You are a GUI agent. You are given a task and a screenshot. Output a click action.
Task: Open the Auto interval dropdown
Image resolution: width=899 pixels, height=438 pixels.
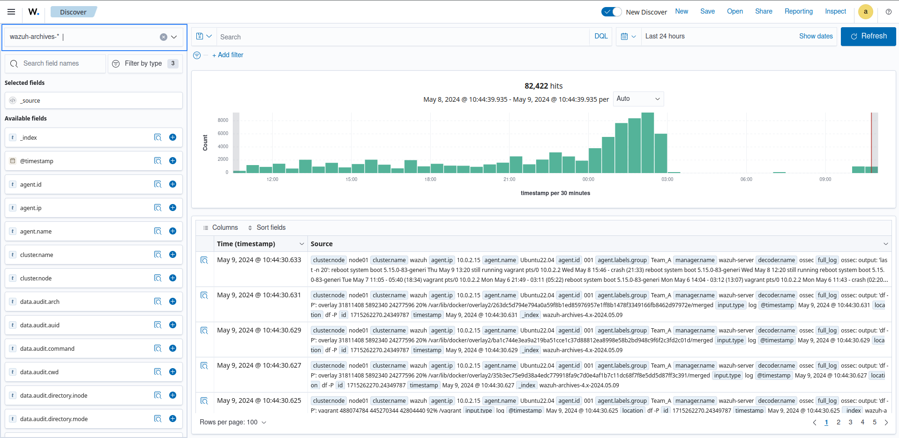[x=638, y=99]
